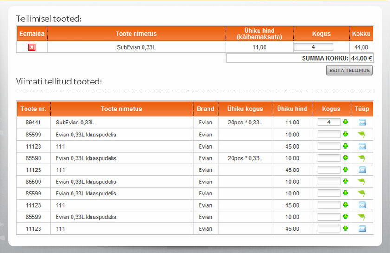Add product 85590 with the green plus

[345, 157]
